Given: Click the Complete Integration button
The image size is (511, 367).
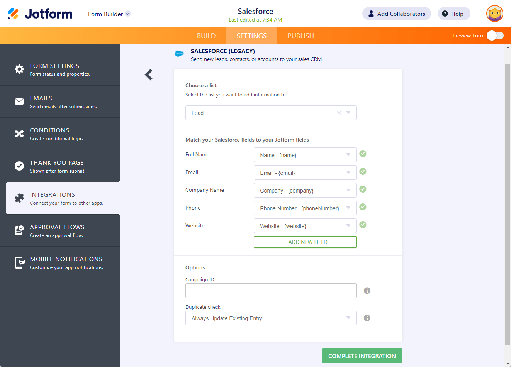Looking at the screenshot, I should [x=362, y=356].
